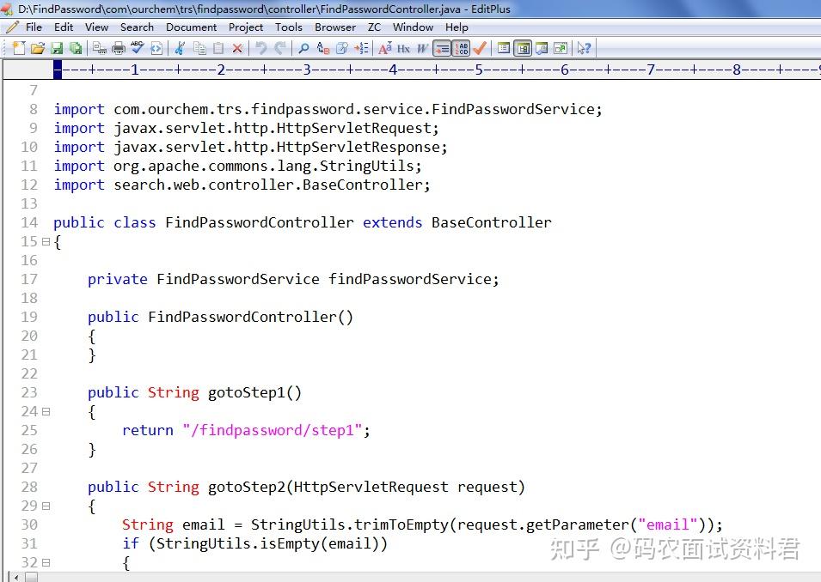The image size is (821, 582).
Task: Toggle the pressed window-pane button
Action: [x=523, y=48]
